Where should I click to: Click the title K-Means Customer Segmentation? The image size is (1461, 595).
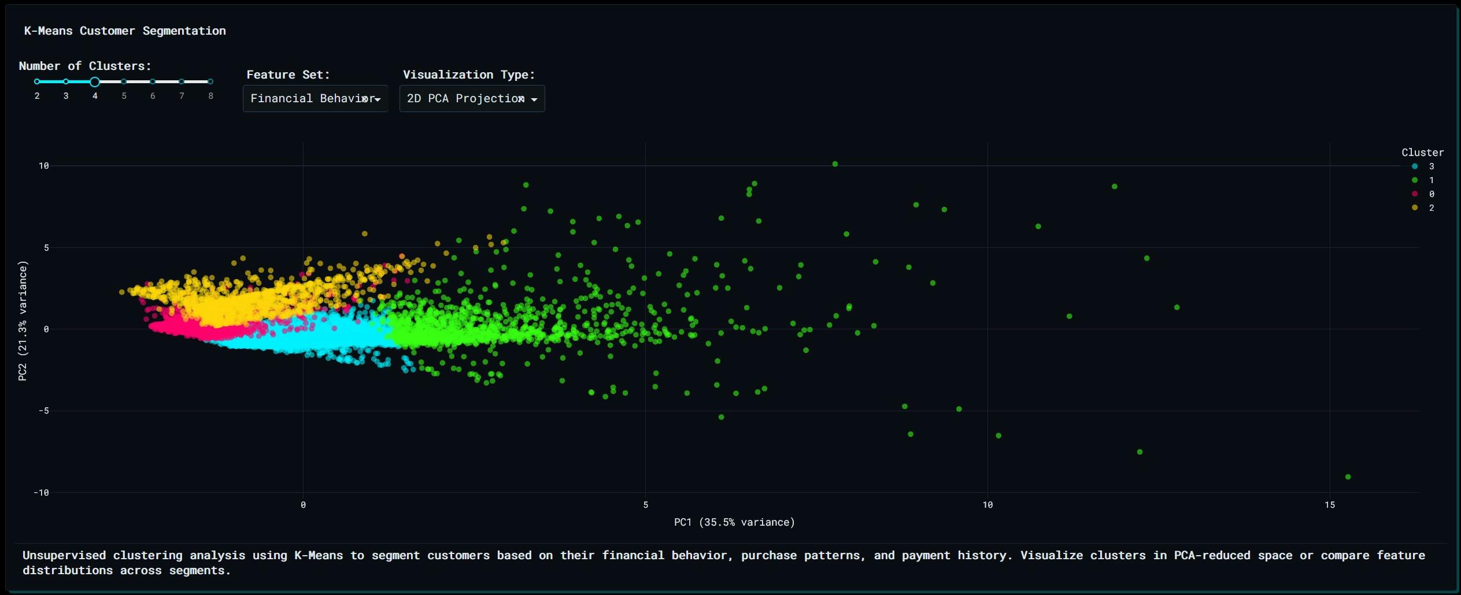point(124,31)
